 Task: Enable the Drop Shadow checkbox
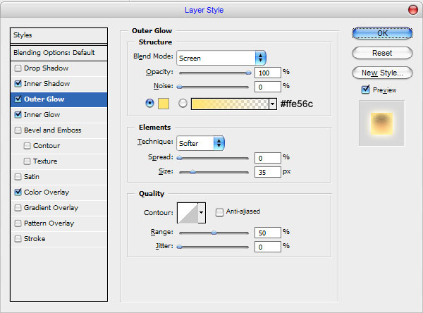(x=18, y=68)
